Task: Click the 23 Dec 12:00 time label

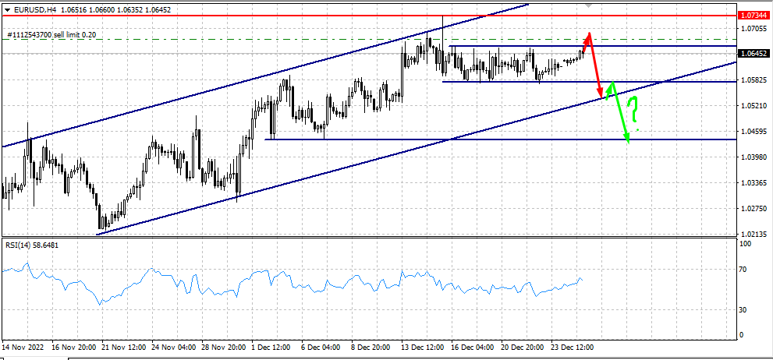Action: (x=573, y=348)
